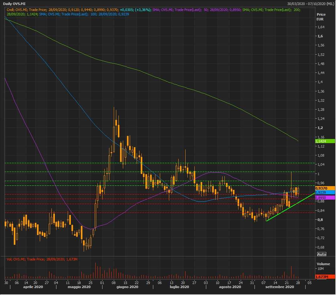Image resolution: width=336 pixels, height=295 pixels.
Task: Click the giugno 2020 month label
Action: pyautogui.click(x=127, y=287)
